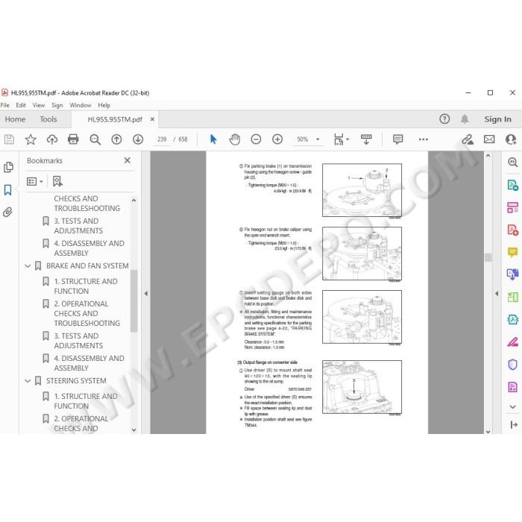Click Sign In
Screen dimensions: 522x522
497,119
